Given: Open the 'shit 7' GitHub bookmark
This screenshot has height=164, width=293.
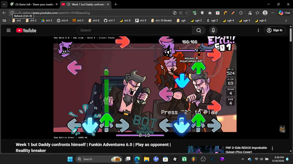Looking at the screenshot, I should (109, 20).
